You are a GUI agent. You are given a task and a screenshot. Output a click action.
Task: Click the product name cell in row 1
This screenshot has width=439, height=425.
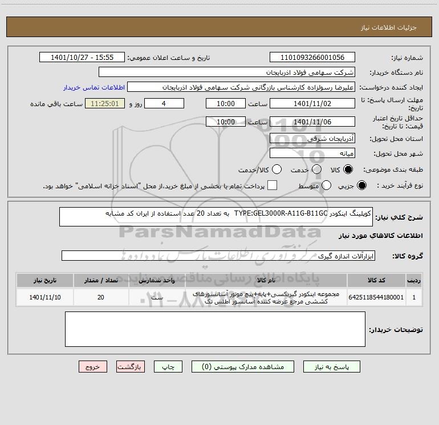(266, 298)
